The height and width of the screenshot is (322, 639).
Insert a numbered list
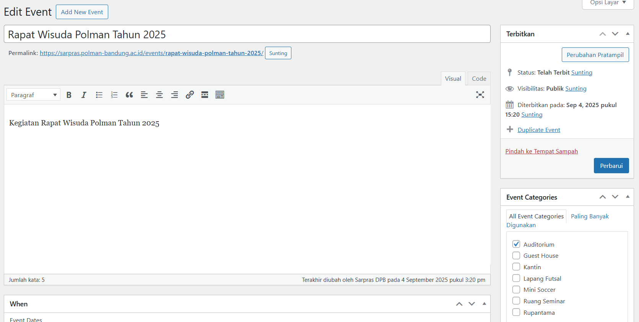coord(114,95)
